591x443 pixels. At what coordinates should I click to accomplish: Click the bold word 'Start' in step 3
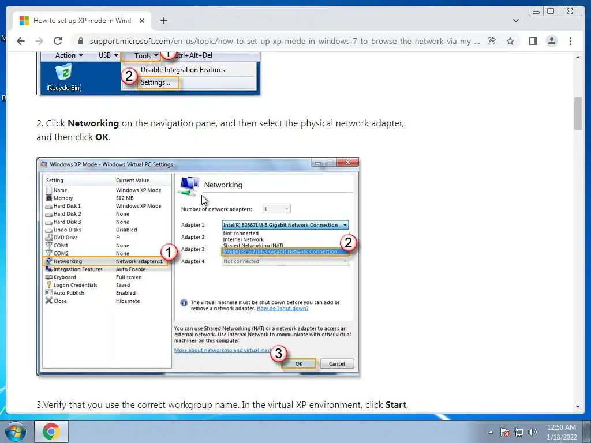(395, 405)
